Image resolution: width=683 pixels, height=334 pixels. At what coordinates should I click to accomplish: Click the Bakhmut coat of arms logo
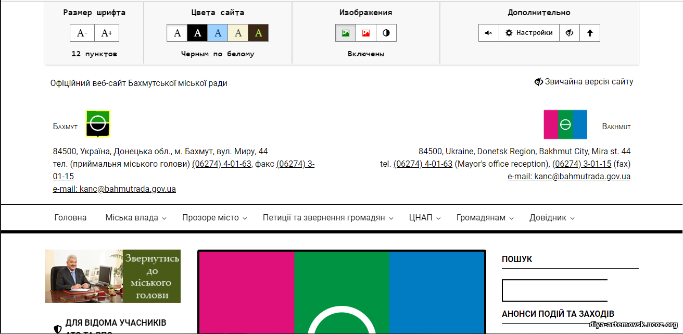point(98,124)
